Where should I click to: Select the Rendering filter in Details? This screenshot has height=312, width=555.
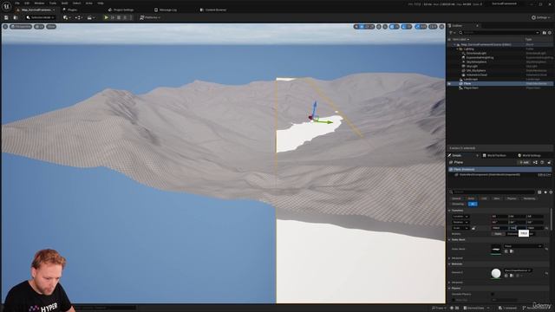(529, 198)
